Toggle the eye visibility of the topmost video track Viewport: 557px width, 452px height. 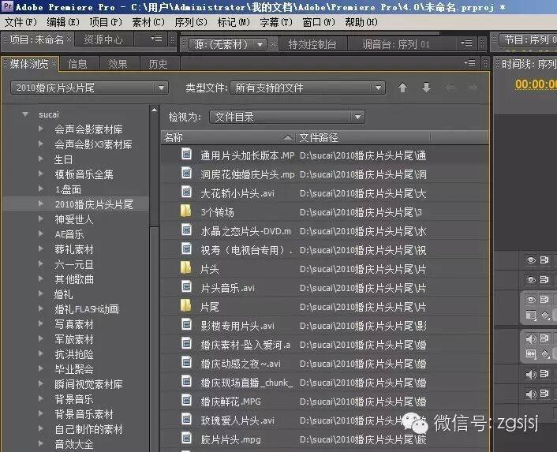coord(531,260)
